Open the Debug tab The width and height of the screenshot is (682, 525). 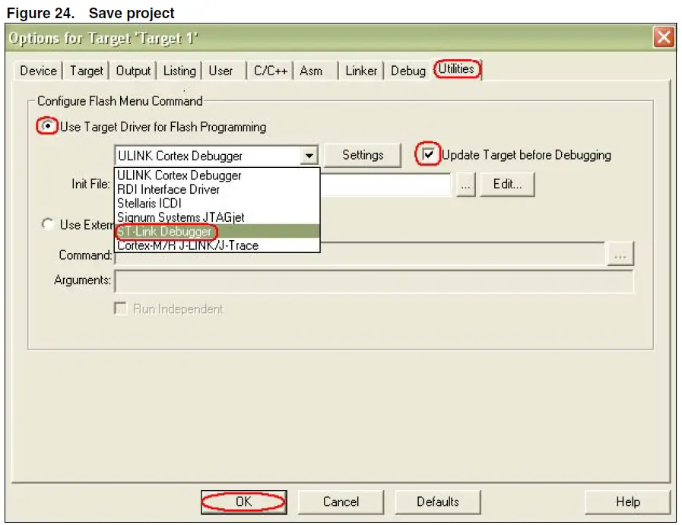408,70
